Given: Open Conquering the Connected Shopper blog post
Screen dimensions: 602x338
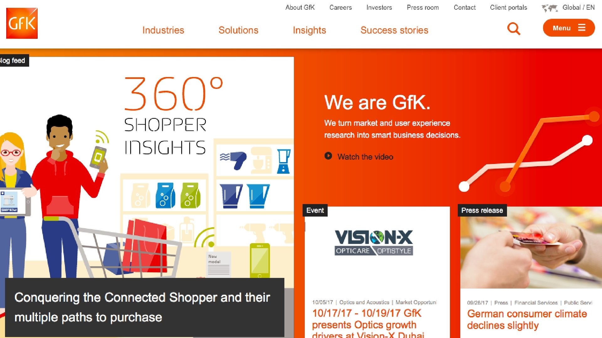Looking at the screenshot, I should (x=142, y=307).
